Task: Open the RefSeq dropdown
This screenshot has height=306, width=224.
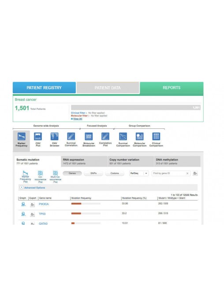Action: point(139,173)
